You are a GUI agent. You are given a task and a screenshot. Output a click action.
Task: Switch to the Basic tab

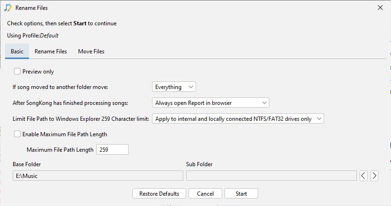[17, 51]
